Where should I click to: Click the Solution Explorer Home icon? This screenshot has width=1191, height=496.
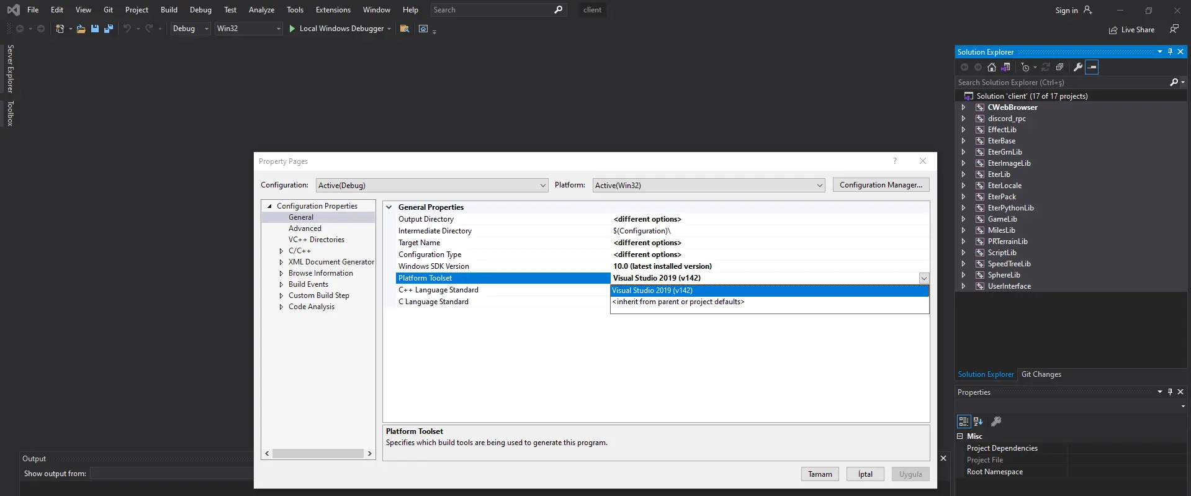(992, 67)
